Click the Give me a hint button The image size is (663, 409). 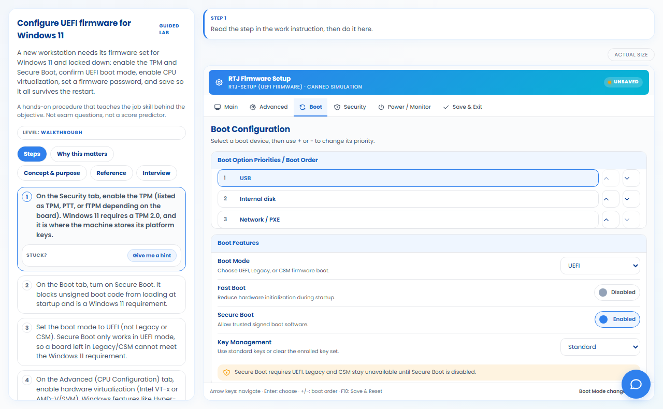(152, 256)
